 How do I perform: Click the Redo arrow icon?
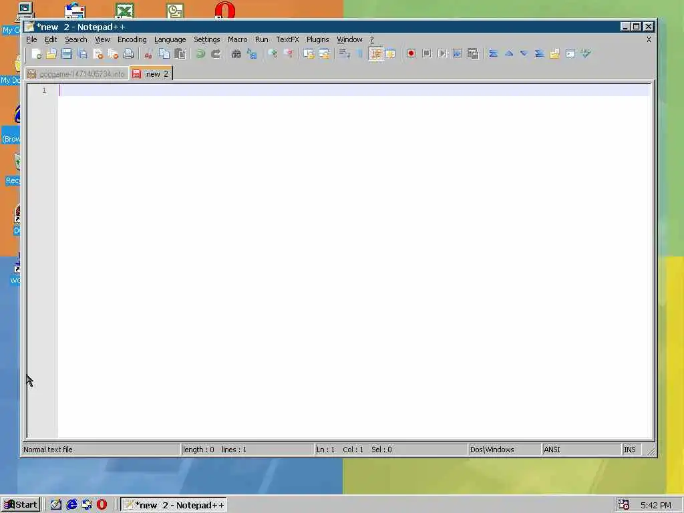216,53
